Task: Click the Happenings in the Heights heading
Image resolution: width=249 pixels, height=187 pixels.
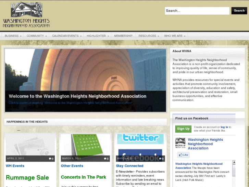Action: pyautogui.click(x=27, y=122)
